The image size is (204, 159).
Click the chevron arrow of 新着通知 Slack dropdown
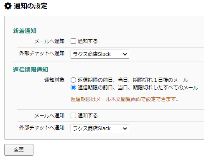(x=125, y=54)
